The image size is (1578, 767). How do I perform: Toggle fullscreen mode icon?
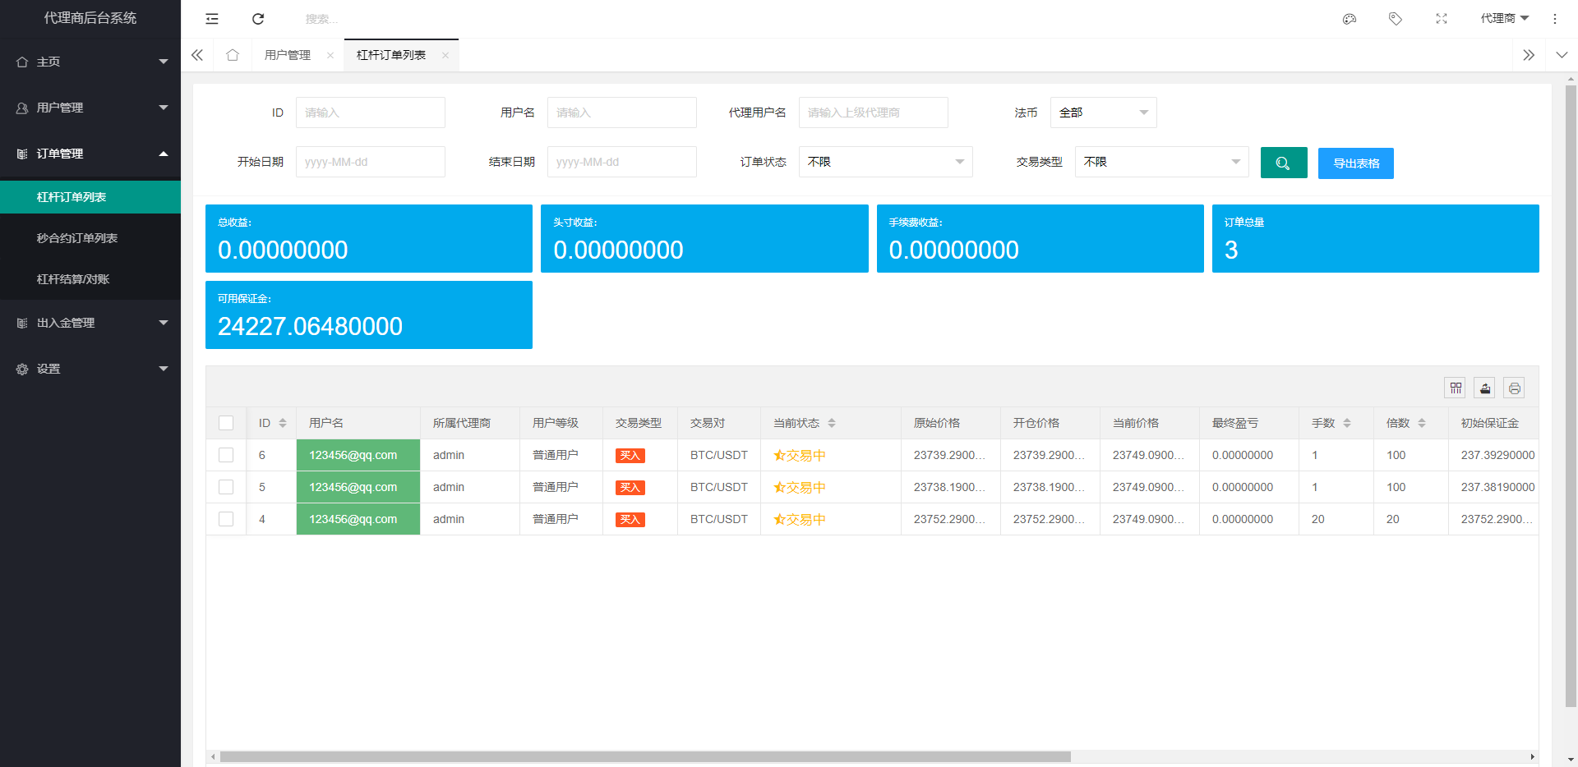pyautogui.click(x=1442, y=19)
